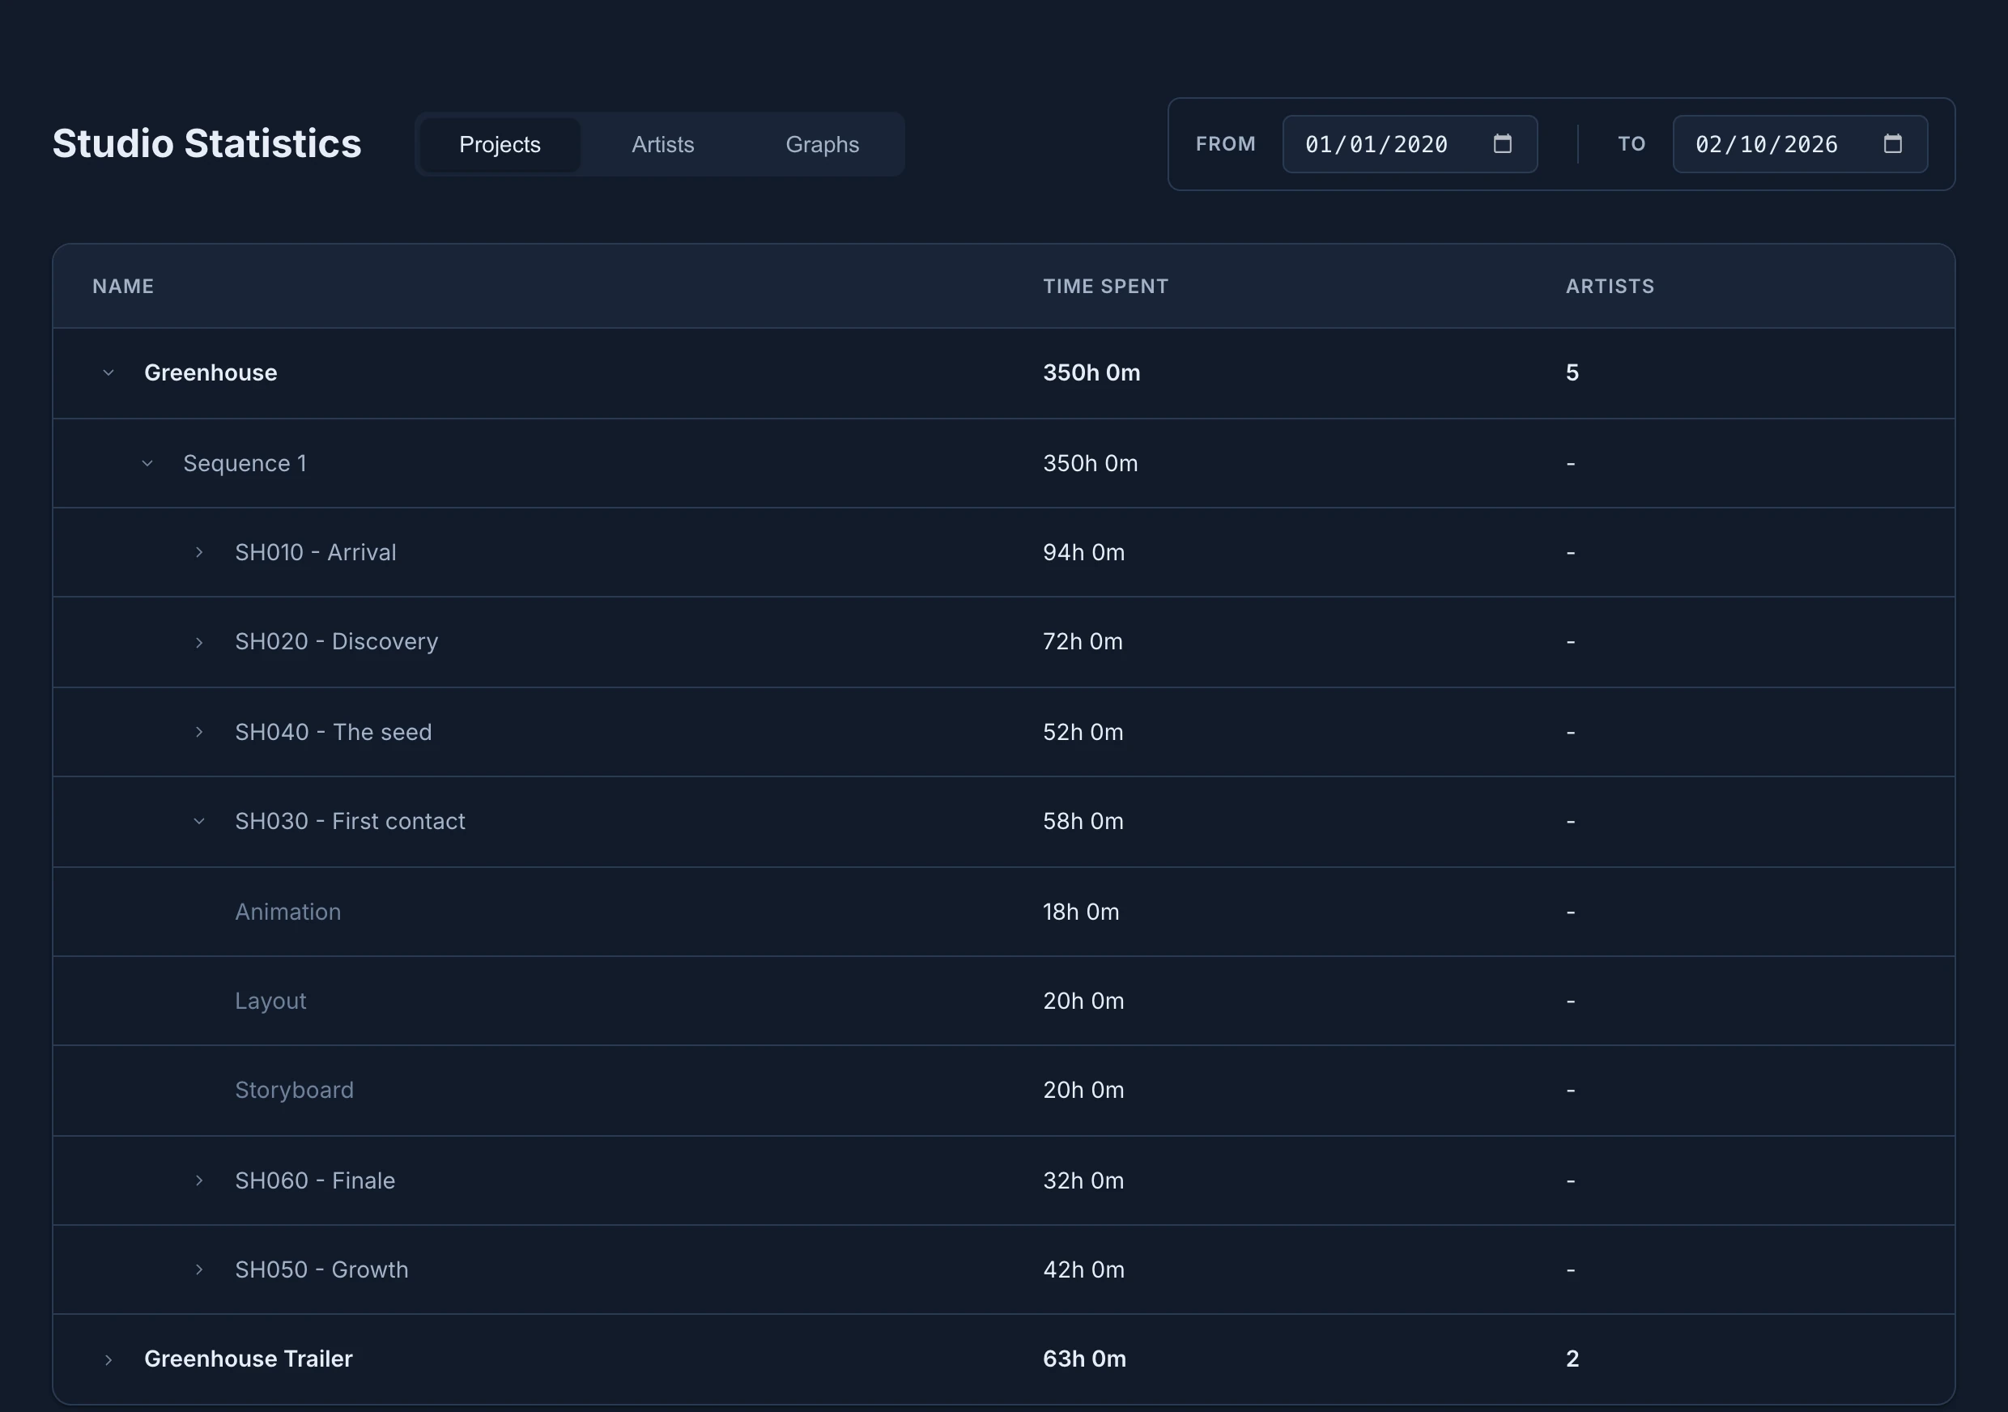Click the TIME SPENT column header
Viewport: 2008px width, 1412px height.
[1105, 286]
